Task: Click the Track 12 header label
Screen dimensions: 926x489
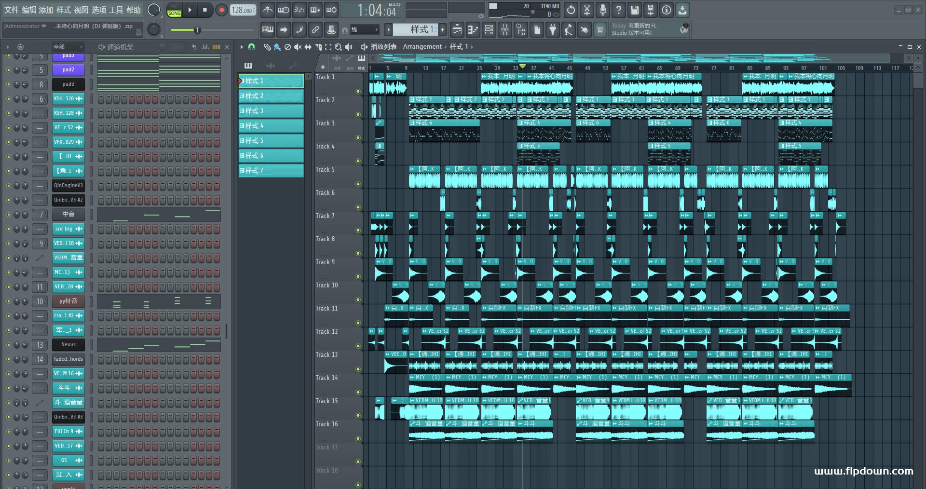Action: pyautogui.click(x=327, y=332)
